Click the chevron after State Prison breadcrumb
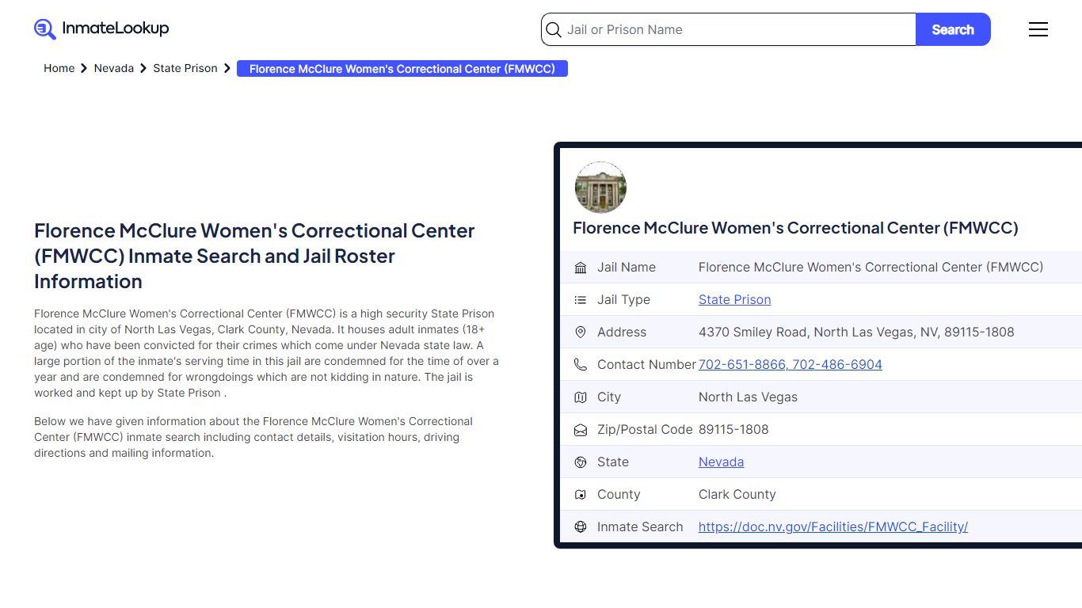 point(227,69)
